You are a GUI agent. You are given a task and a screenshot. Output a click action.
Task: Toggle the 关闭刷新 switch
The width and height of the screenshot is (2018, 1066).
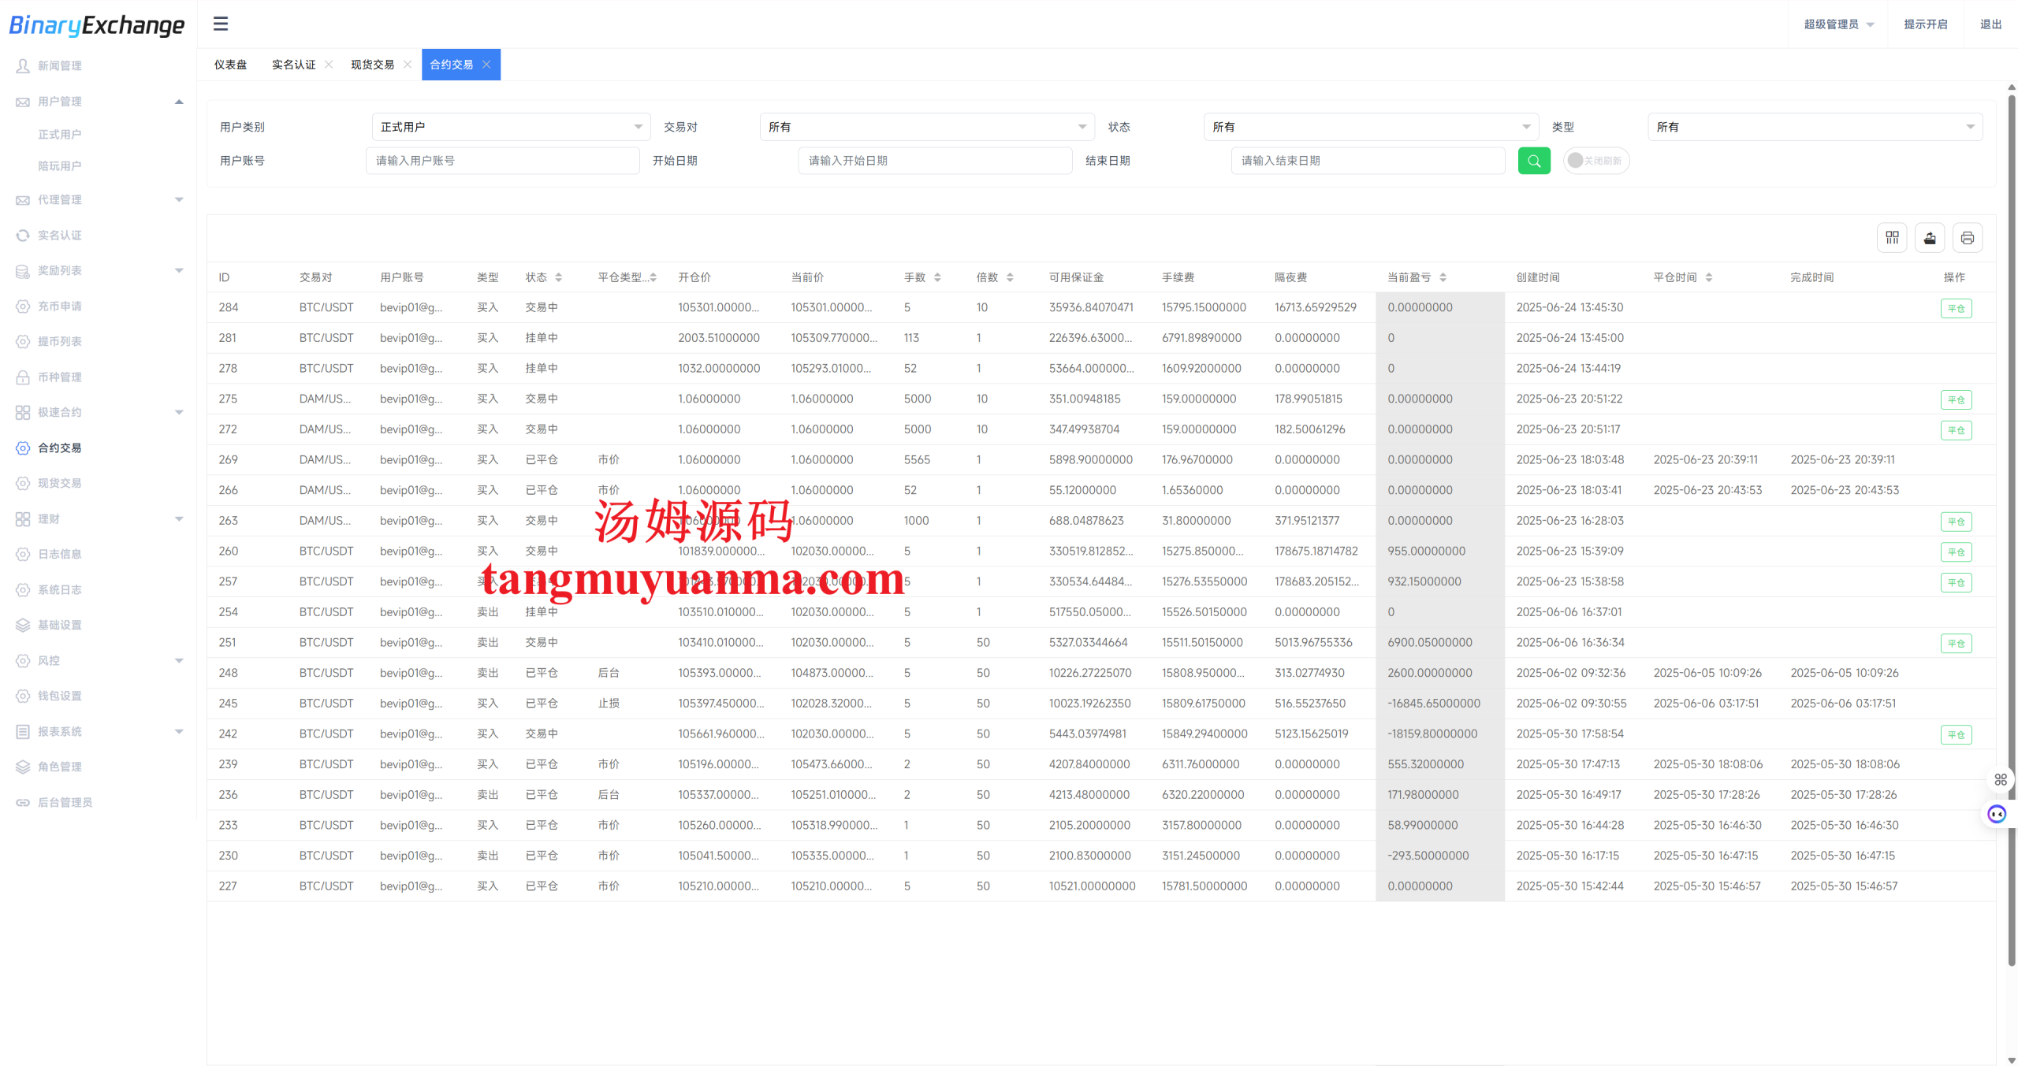pyautogui.click(x=1595, y=161)
